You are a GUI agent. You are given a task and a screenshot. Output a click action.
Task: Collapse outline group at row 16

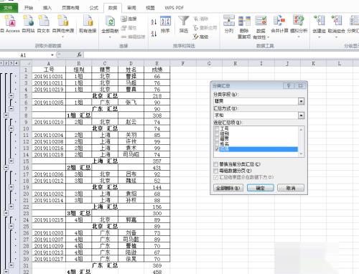click(6, 167)
